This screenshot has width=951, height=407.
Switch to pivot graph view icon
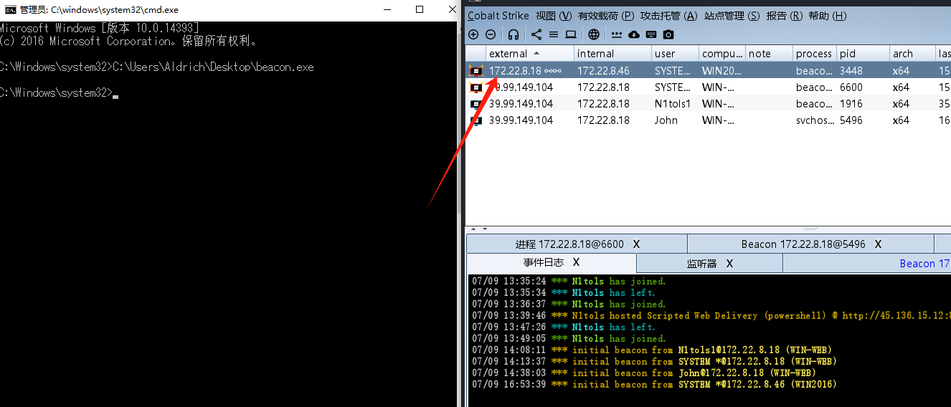tap(536, 34)
